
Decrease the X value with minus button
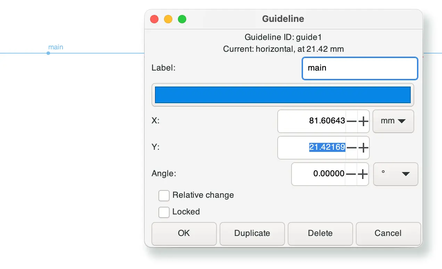point(352,121)
